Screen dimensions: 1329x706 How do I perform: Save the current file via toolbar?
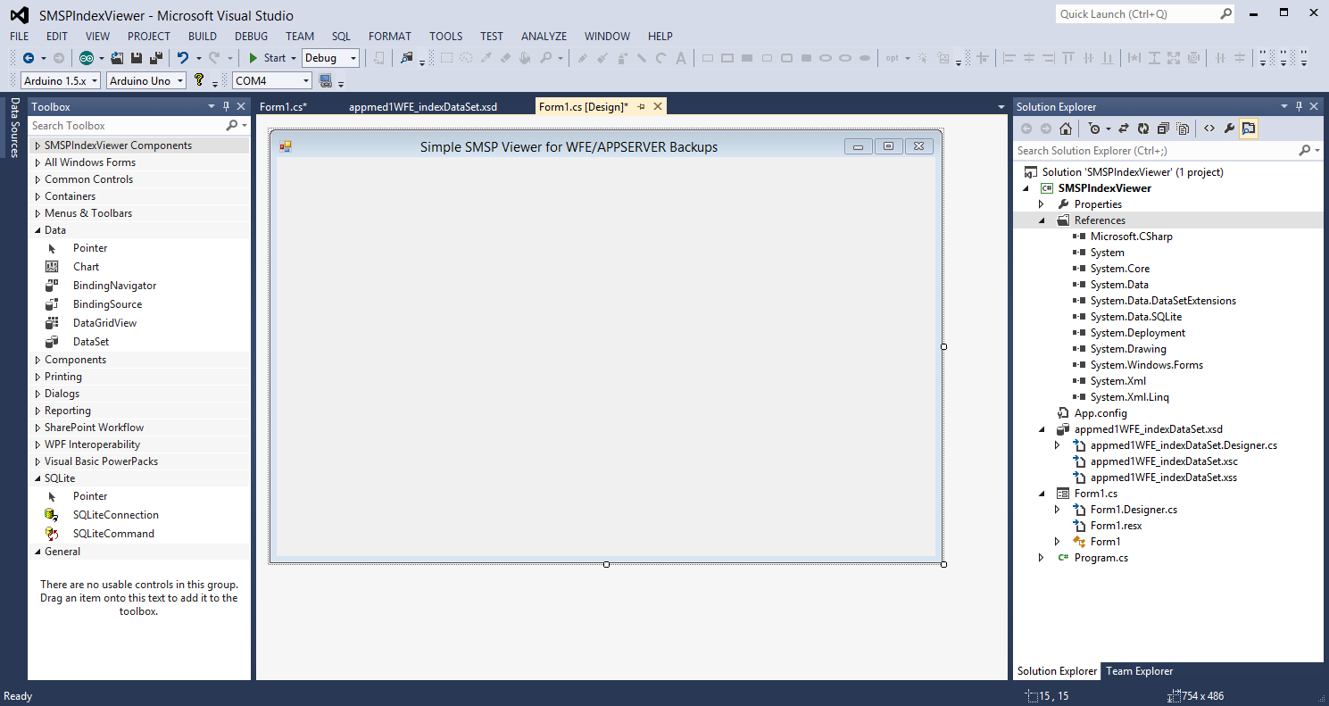click(137, 58)
